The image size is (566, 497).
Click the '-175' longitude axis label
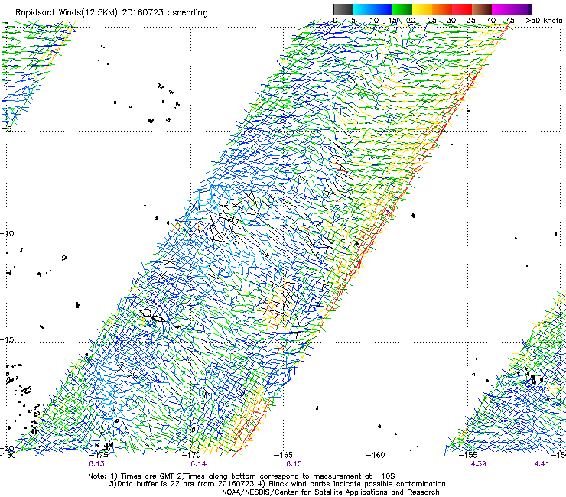[x=99, y=455]
